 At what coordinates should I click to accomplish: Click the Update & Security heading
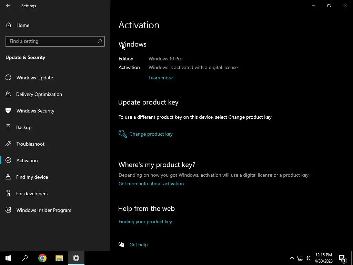coord(25,57)
